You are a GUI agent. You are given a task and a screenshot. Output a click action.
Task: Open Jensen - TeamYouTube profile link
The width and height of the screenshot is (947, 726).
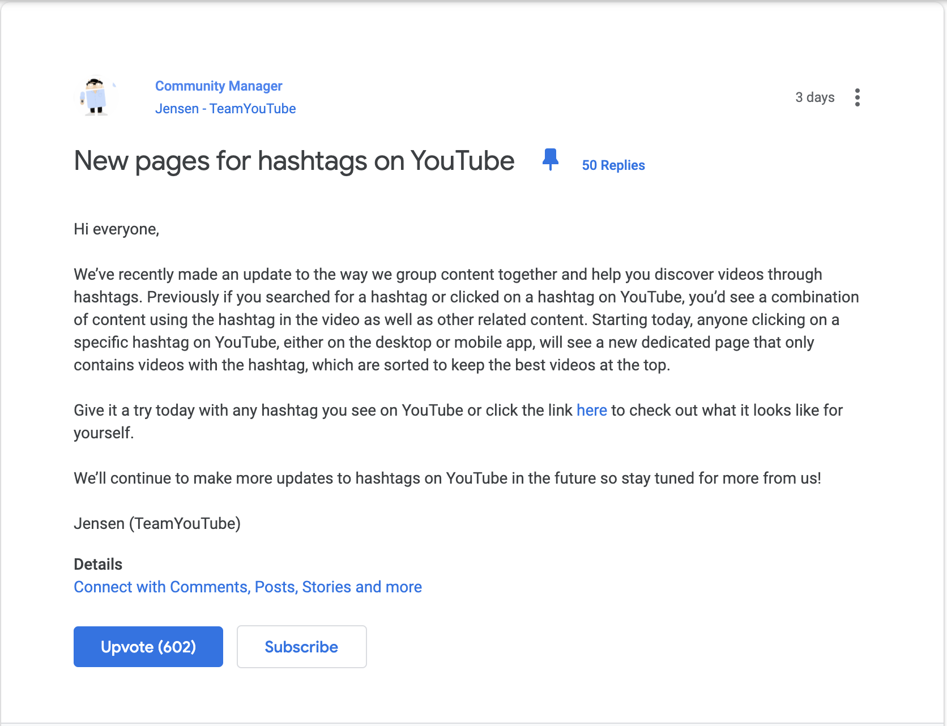225,109
